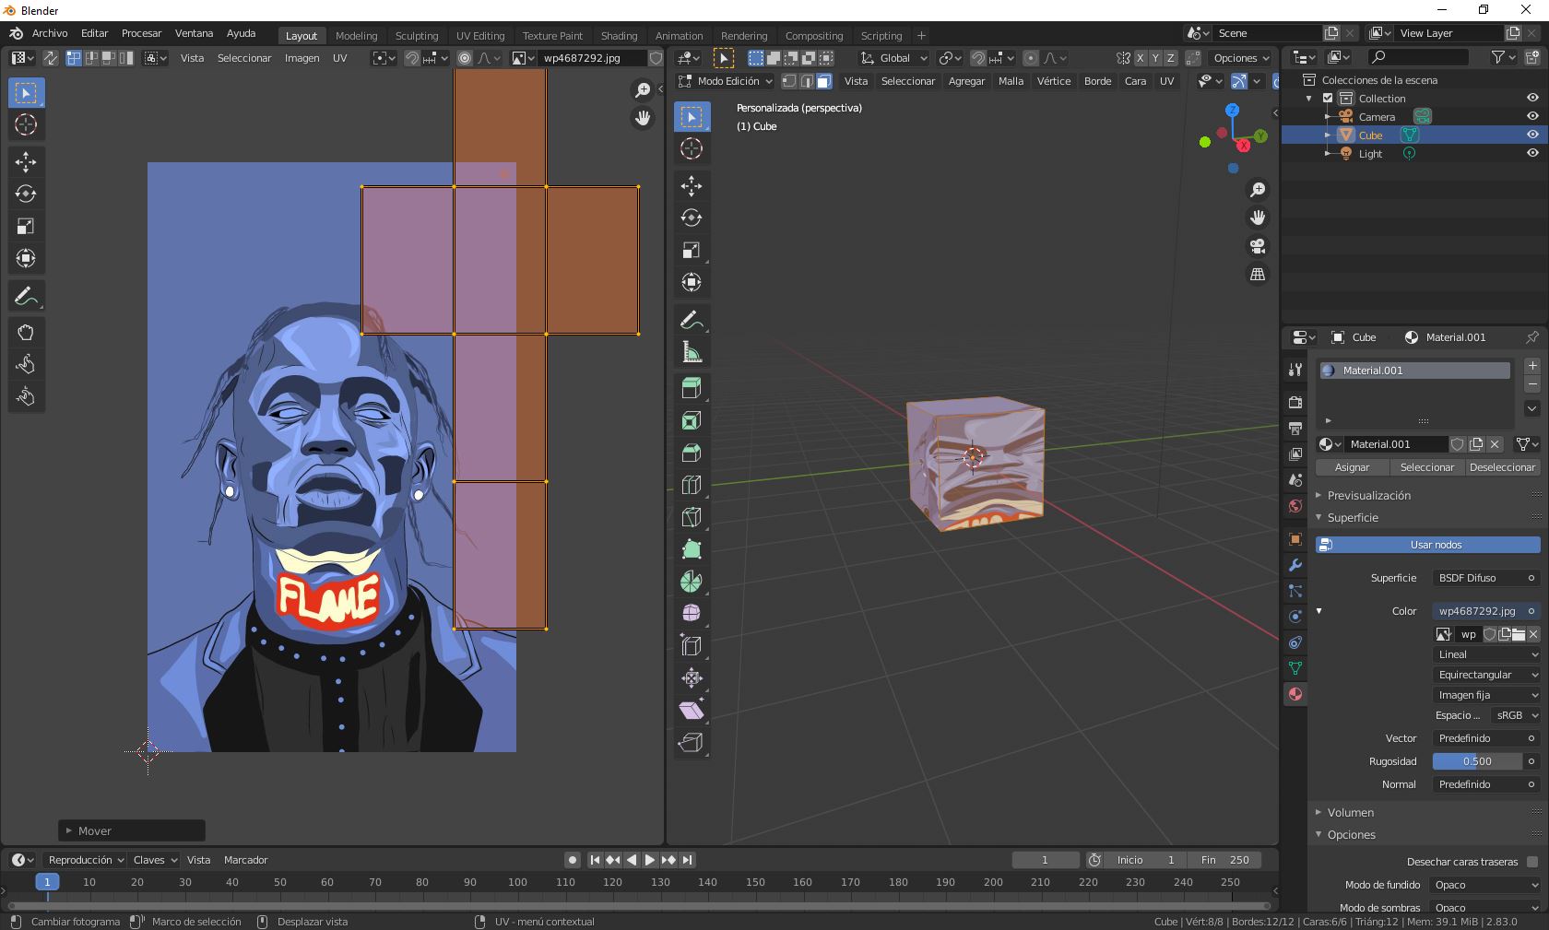Select the Smooth tool
The image size is (1549, 930).
692,614
